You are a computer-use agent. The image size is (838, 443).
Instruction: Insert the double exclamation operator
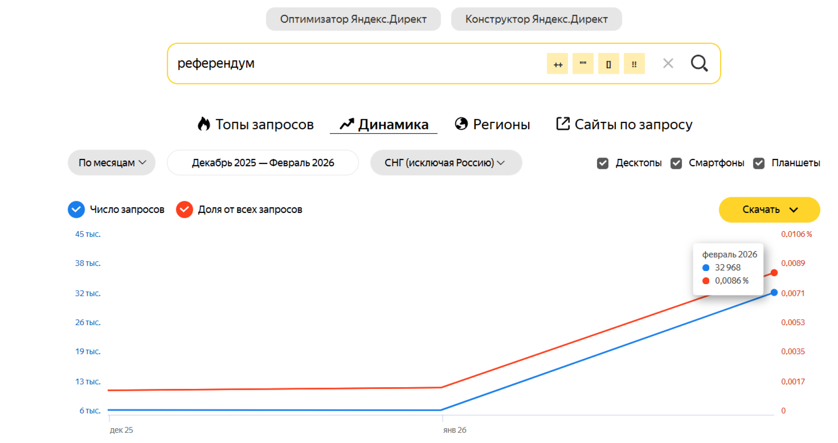coord(634,64)
